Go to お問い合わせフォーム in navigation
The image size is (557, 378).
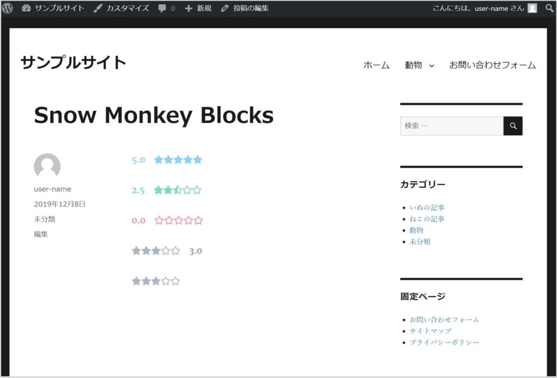[x=492, y=65]
